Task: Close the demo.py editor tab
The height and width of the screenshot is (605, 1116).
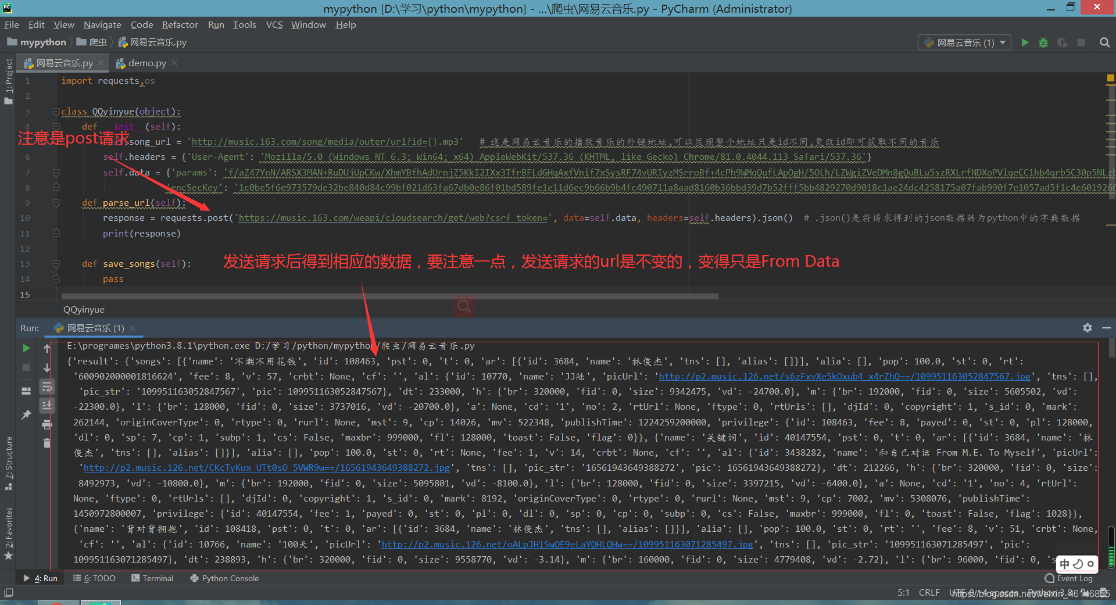Action: click(x=174, y=63)
